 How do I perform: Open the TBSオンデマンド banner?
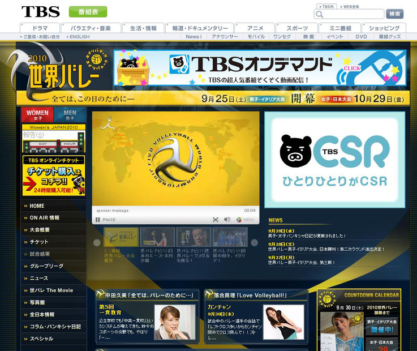coord(260,68)
